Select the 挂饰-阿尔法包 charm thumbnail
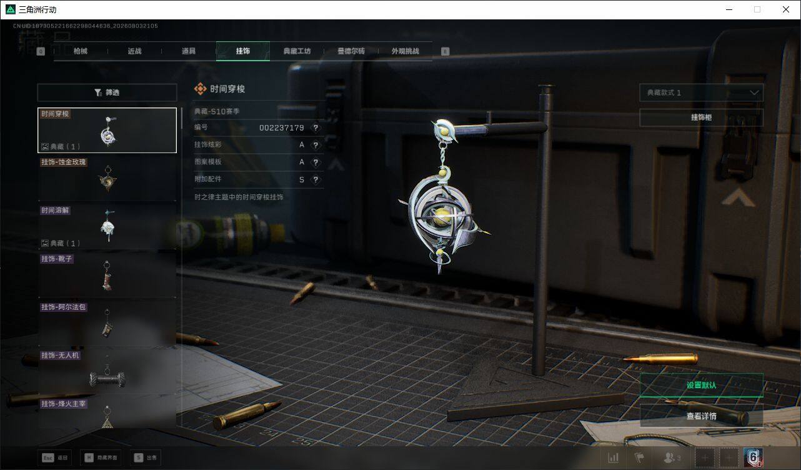Viewport: 801px width, 470px height. coord(107,323)
